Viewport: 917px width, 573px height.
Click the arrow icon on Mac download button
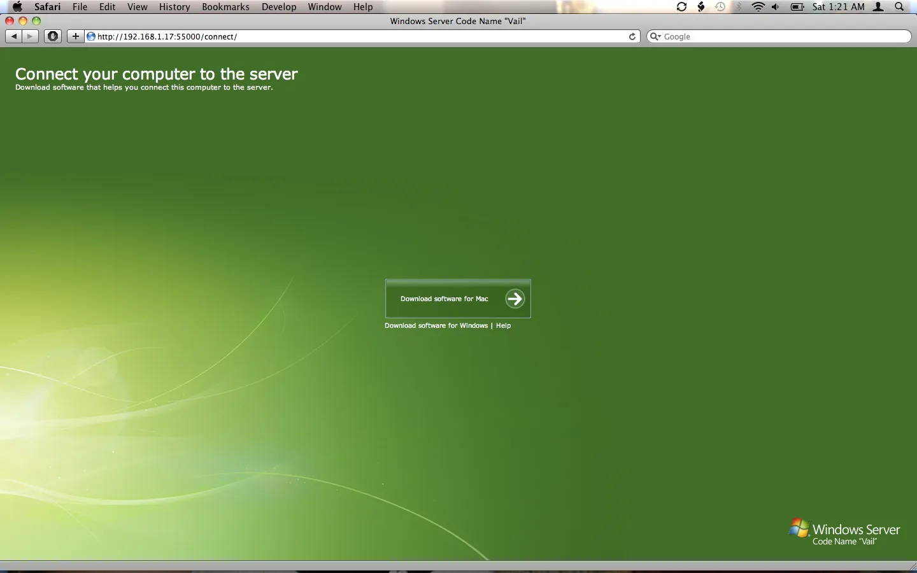515,299
